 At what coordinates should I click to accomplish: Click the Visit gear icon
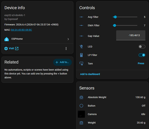click(6, 49)
